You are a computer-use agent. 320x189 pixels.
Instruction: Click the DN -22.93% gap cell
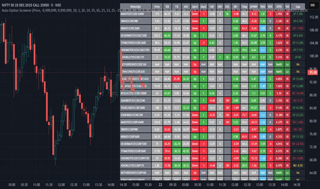coord(298,144)
